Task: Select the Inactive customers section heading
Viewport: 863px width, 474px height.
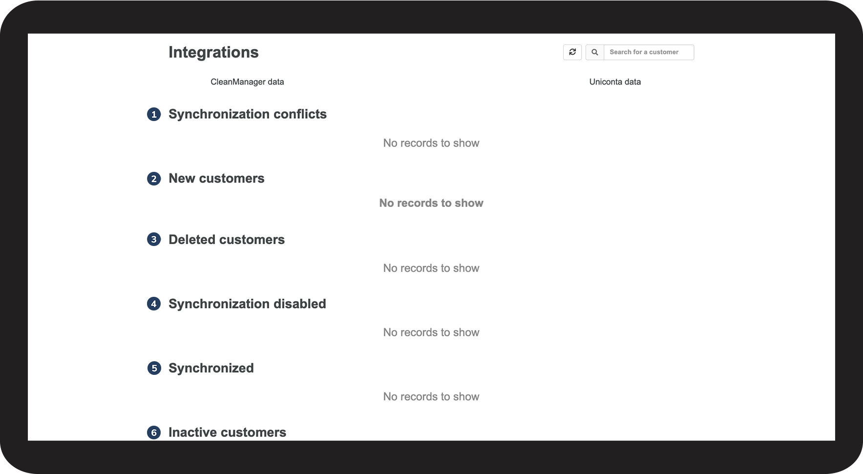Action: tap(227, 433)
